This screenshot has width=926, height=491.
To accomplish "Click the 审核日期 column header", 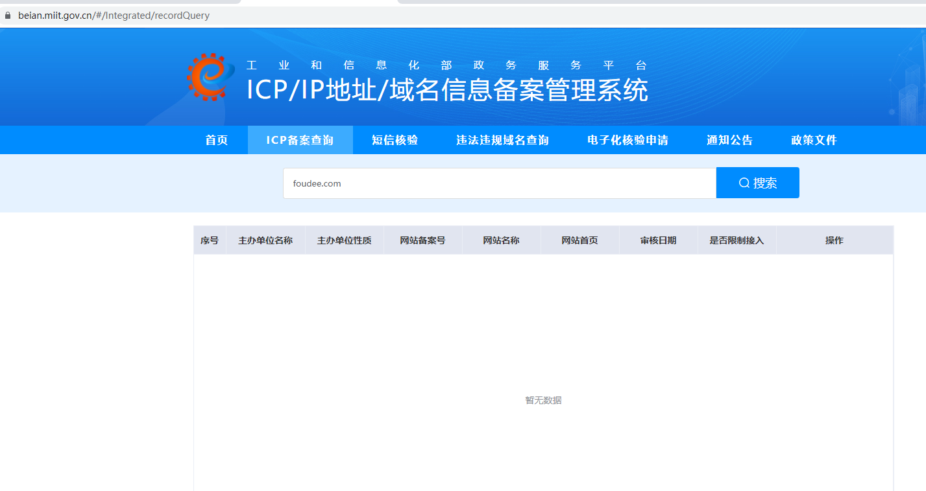I will click(x=658, y=240).
